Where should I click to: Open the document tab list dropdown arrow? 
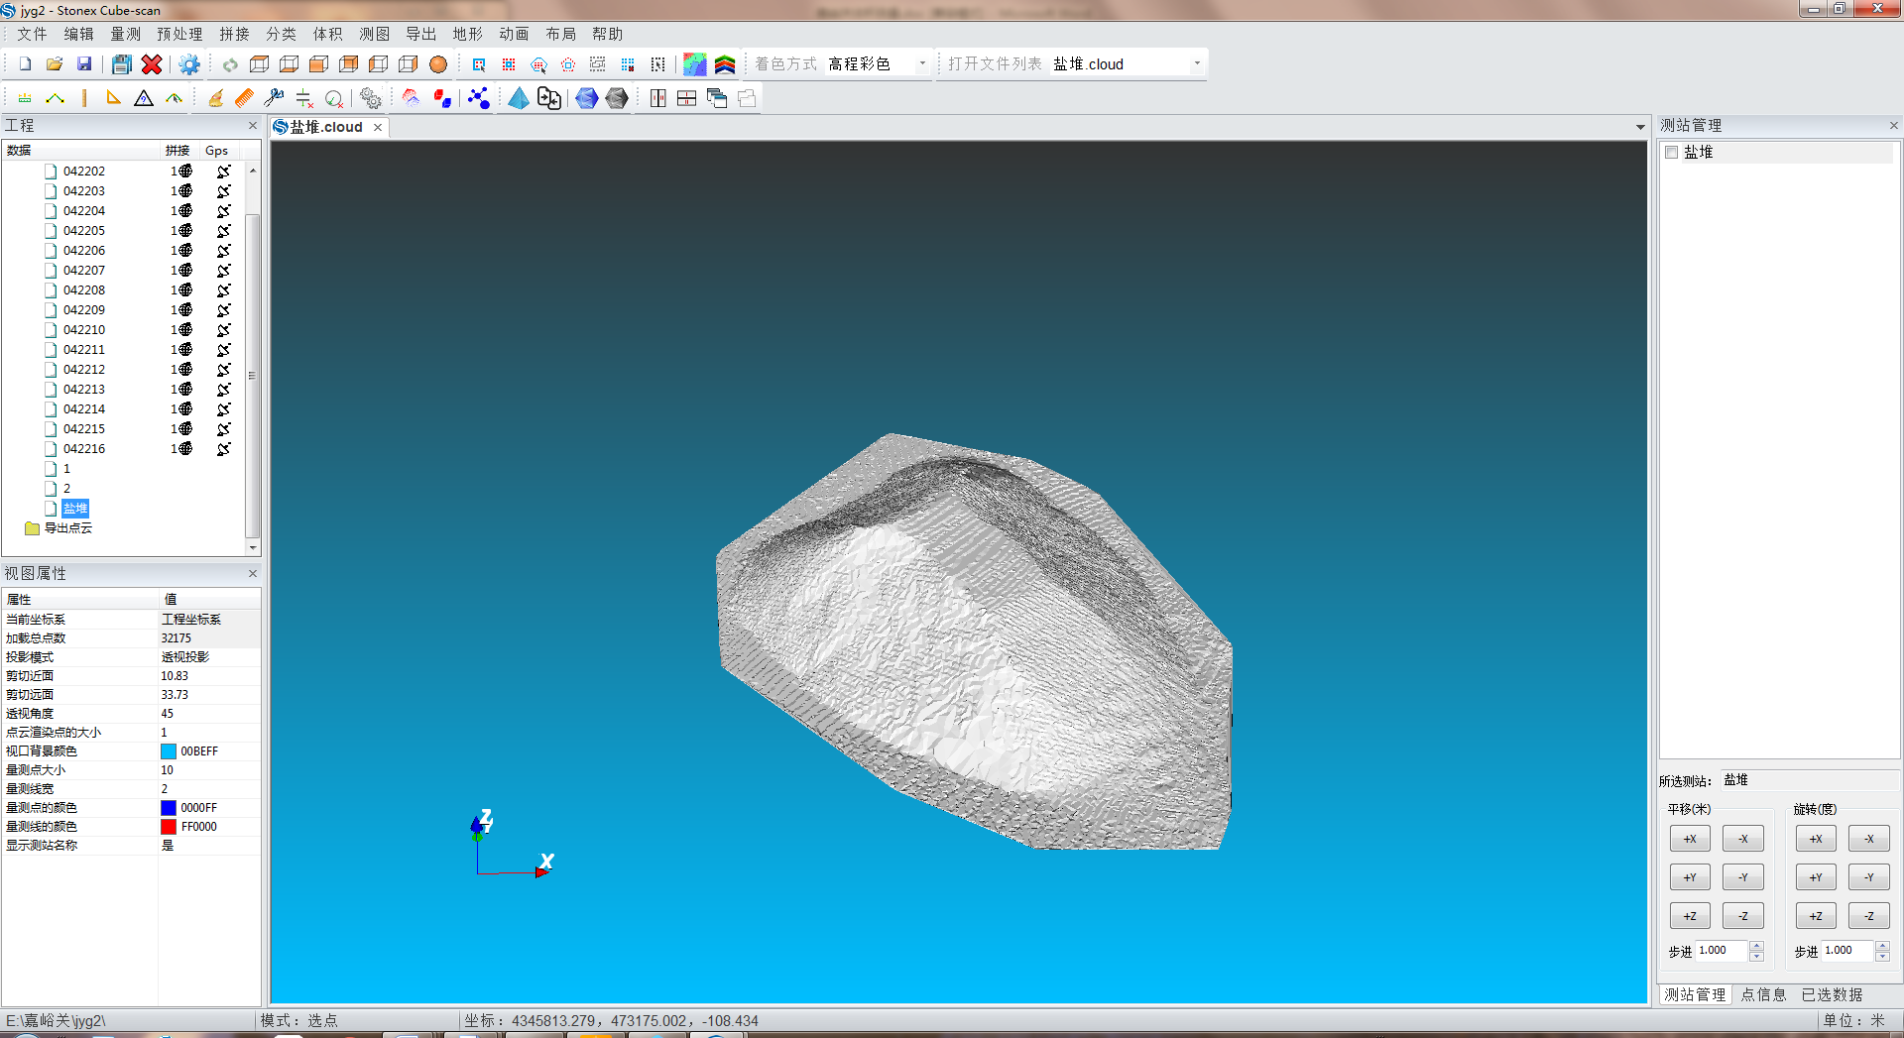pyautogui.click(x=1640, y=128)
